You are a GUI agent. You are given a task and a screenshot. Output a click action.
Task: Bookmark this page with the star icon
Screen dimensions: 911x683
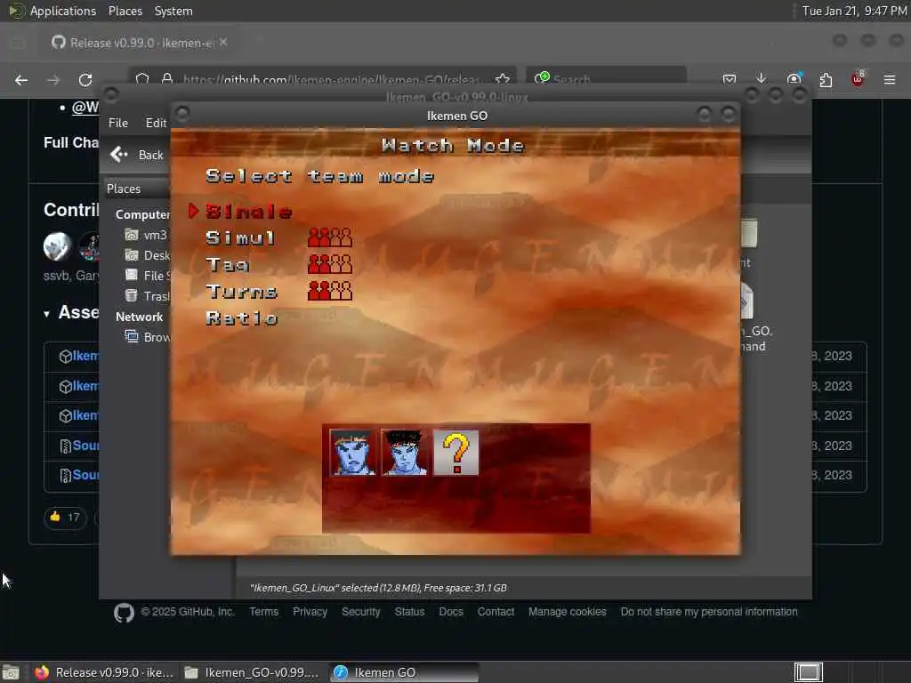click(x=503, y=79)
